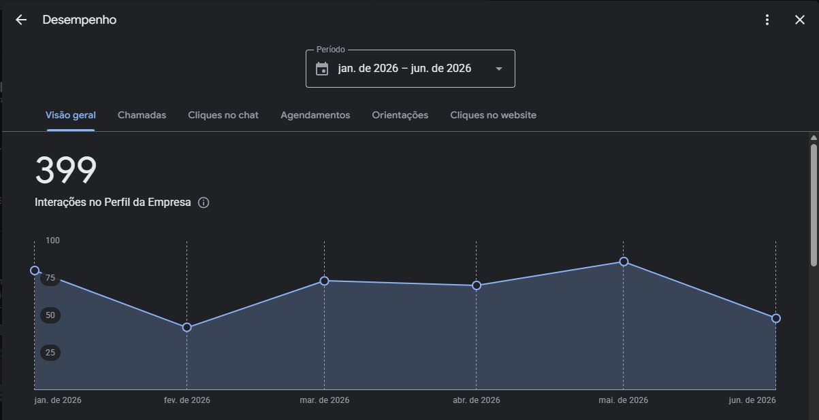Click the 25 y-axis label
819x420 pixels.
(x=50, y=352)
